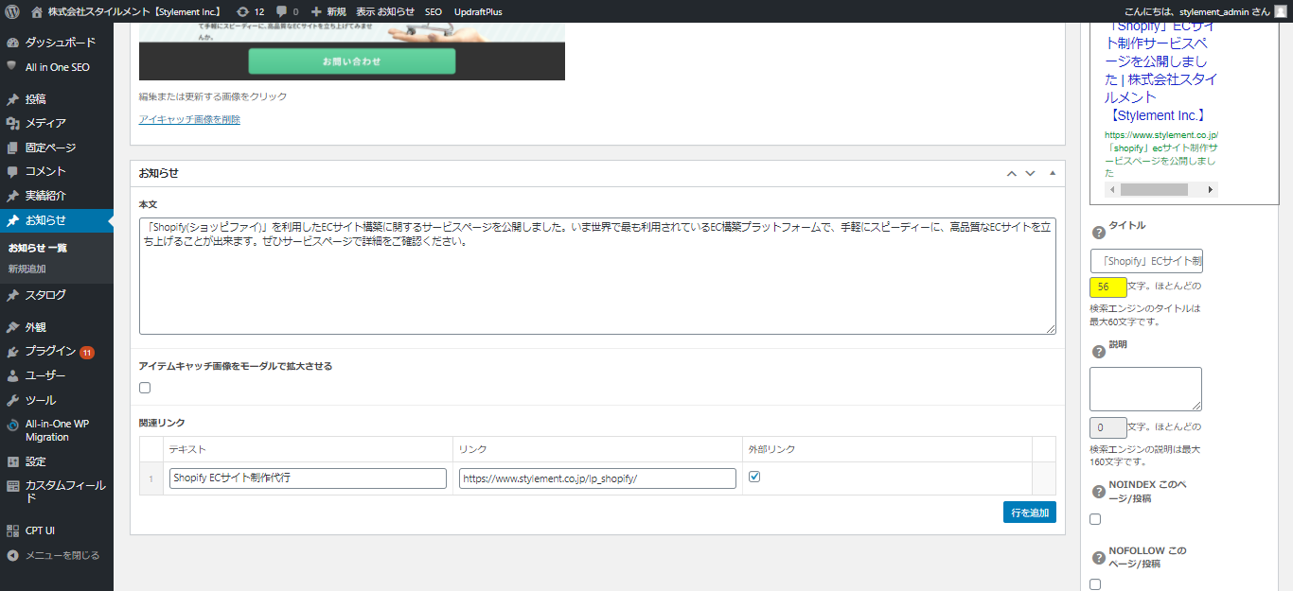Click the right arrow of the preview scrollbar
The height and width of the screenshot is (591, 1293).
pyautogui.click(x=1210, y=189)
